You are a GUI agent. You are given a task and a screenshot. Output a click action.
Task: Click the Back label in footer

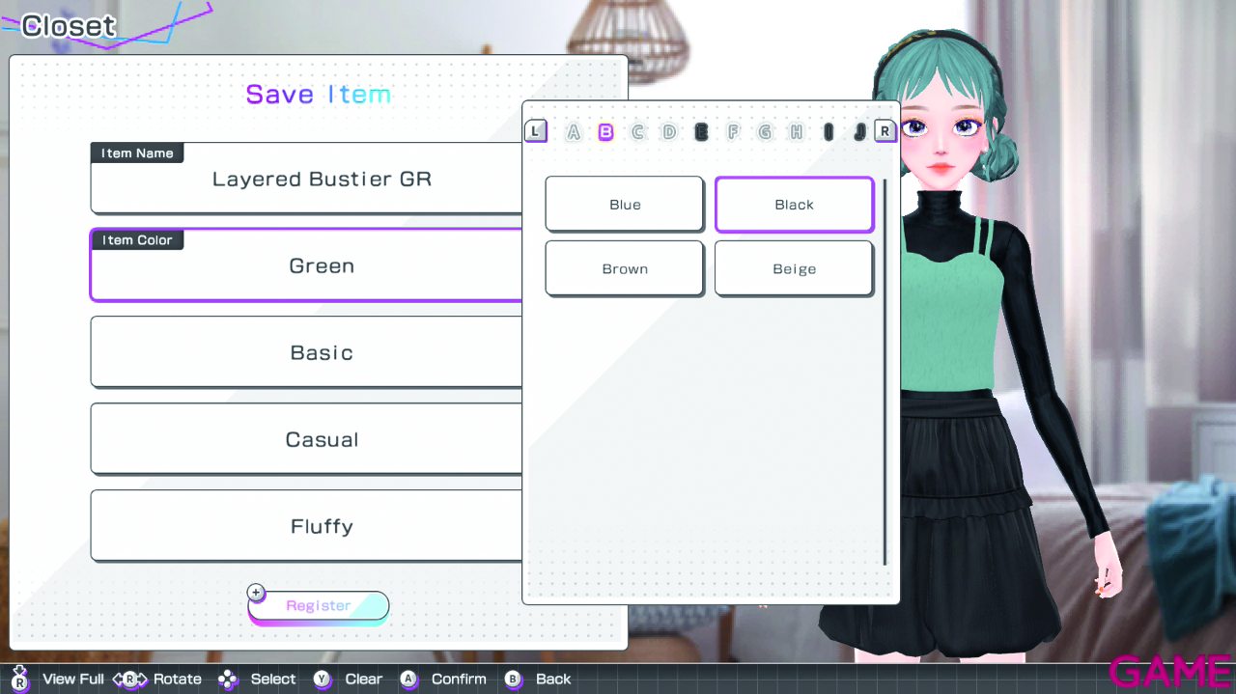coord(553,680)
